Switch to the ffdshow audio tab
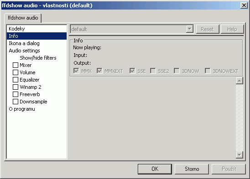 [23, 18]
